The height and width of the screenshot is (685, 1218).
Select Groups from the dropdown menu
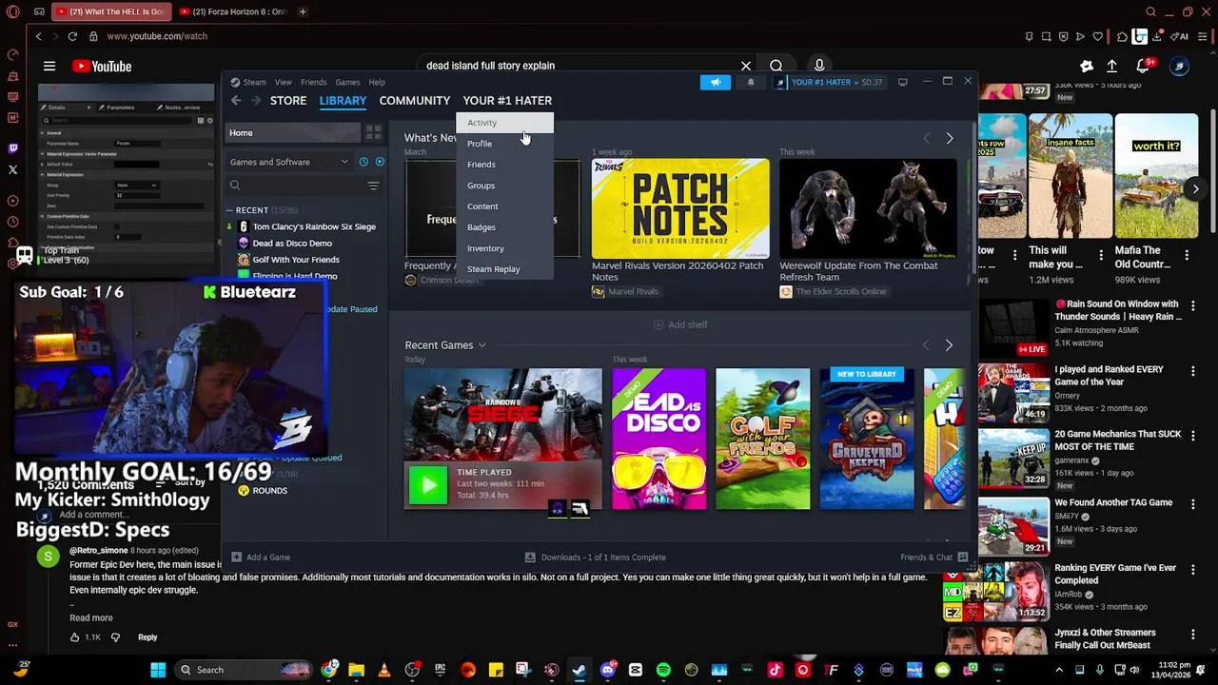click(x=504, y=186)
